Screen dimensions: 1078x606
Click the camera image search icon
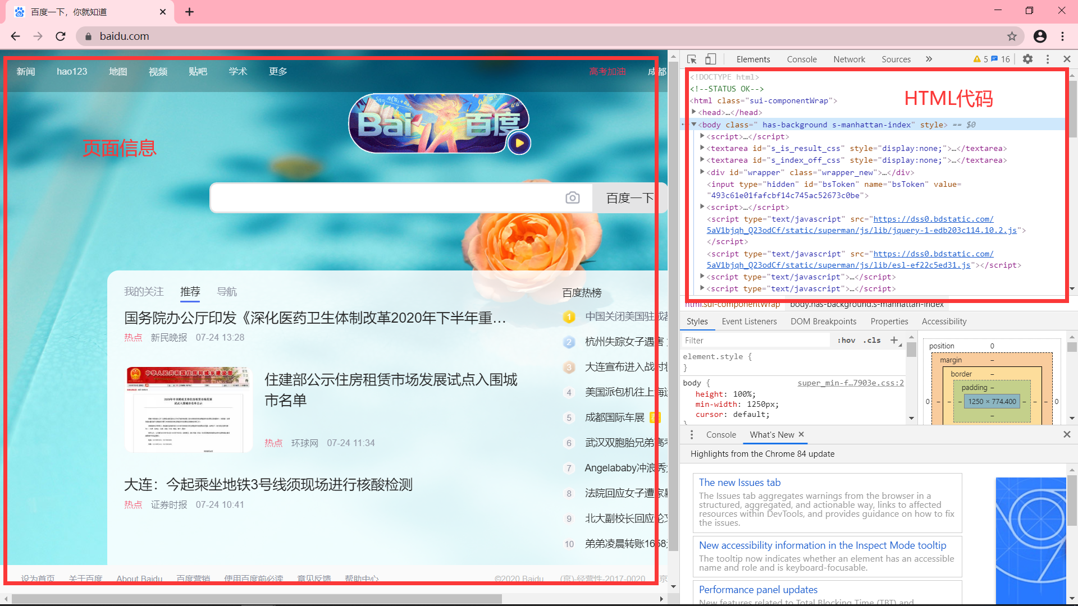pos(572,198)
